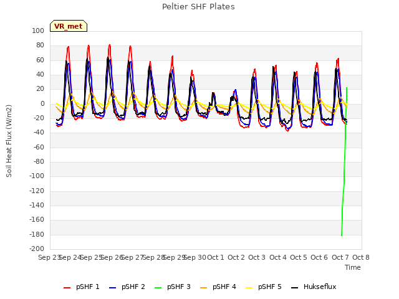
Task: Click the Sep 30 x-axis label
Action: click(195, 257)
